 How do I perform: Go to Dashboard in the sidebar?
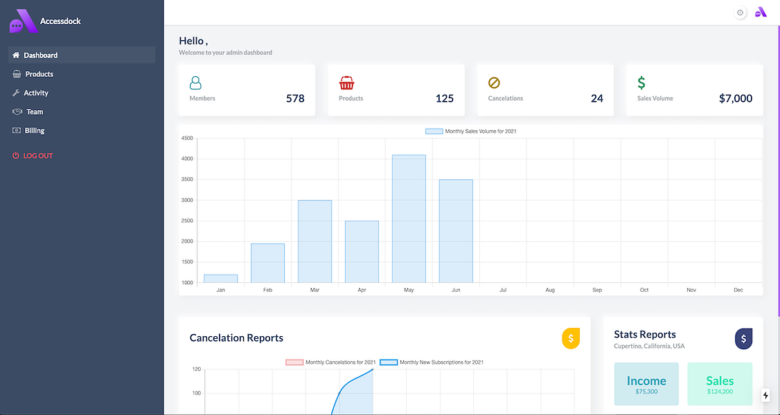coord(82,55)
